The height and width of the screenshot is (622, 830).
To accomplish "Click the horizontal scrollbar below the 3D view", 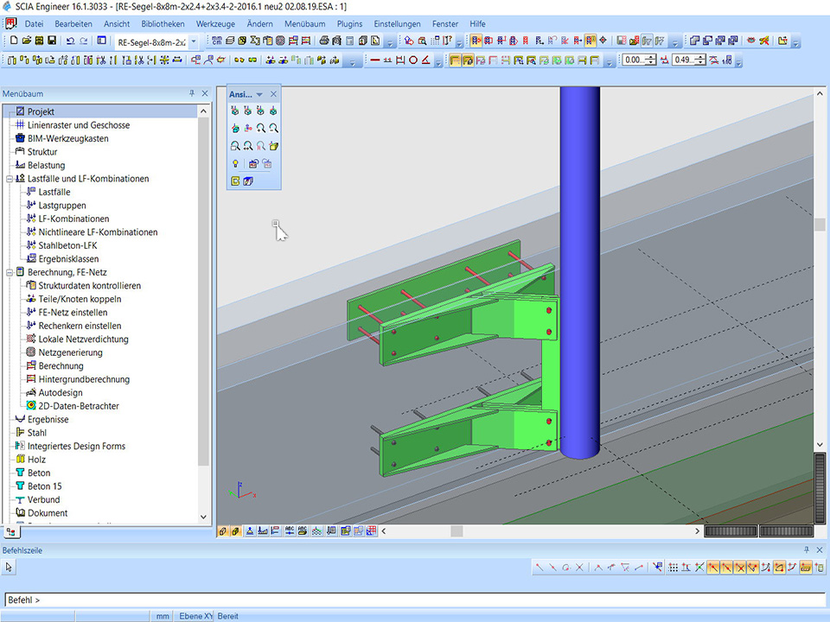I will point(536,531).
